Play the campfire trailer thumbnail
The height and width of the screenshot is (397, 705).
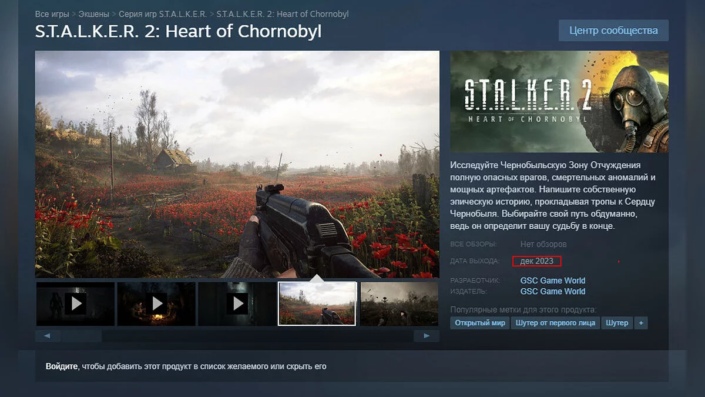coord(156,304)
